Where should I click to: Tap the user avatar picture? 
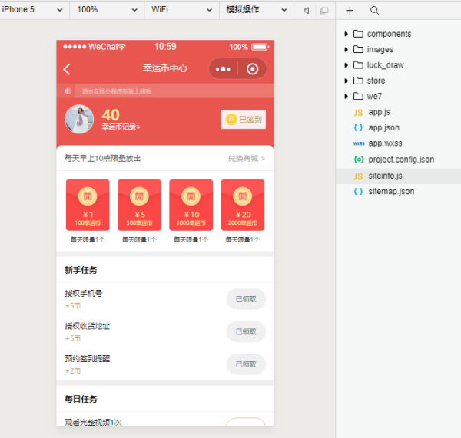pyautogui.click(x=79, y=120)
